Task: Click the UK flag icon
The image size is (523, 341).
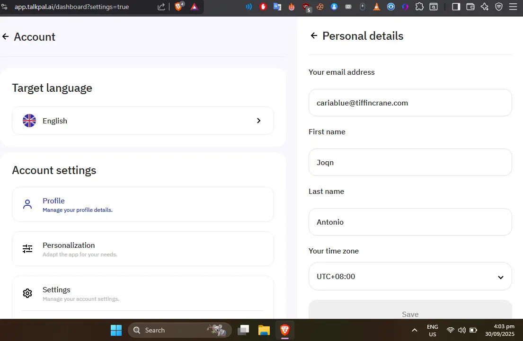Action: pyautogui.click(x=29, y=121)
